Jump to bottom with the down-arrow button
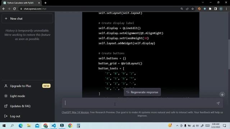The height and width of the screenshot is (129, 230). pyautogui.click(x=222, y=94)
